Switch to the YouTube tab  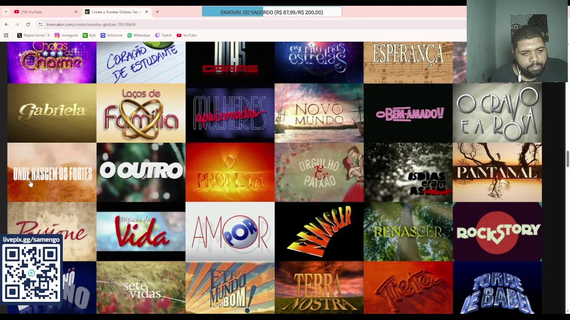tap(45, 12)
